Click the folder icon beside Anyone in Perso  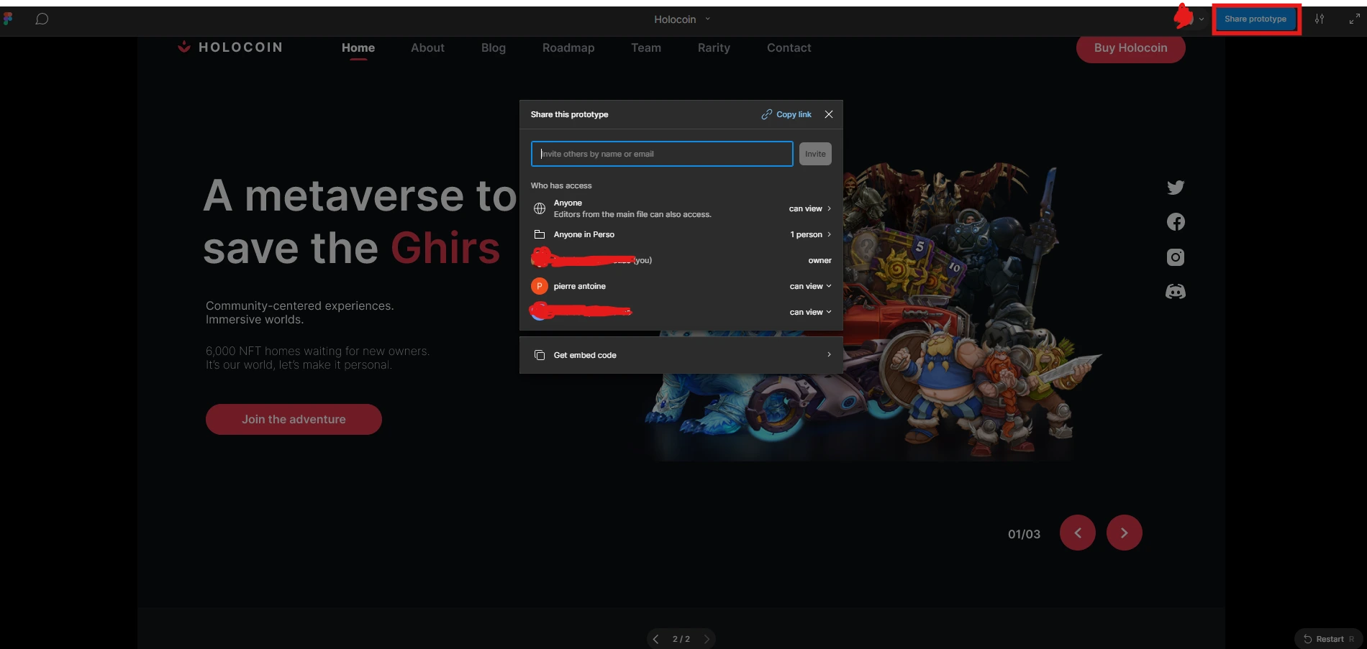540,234
